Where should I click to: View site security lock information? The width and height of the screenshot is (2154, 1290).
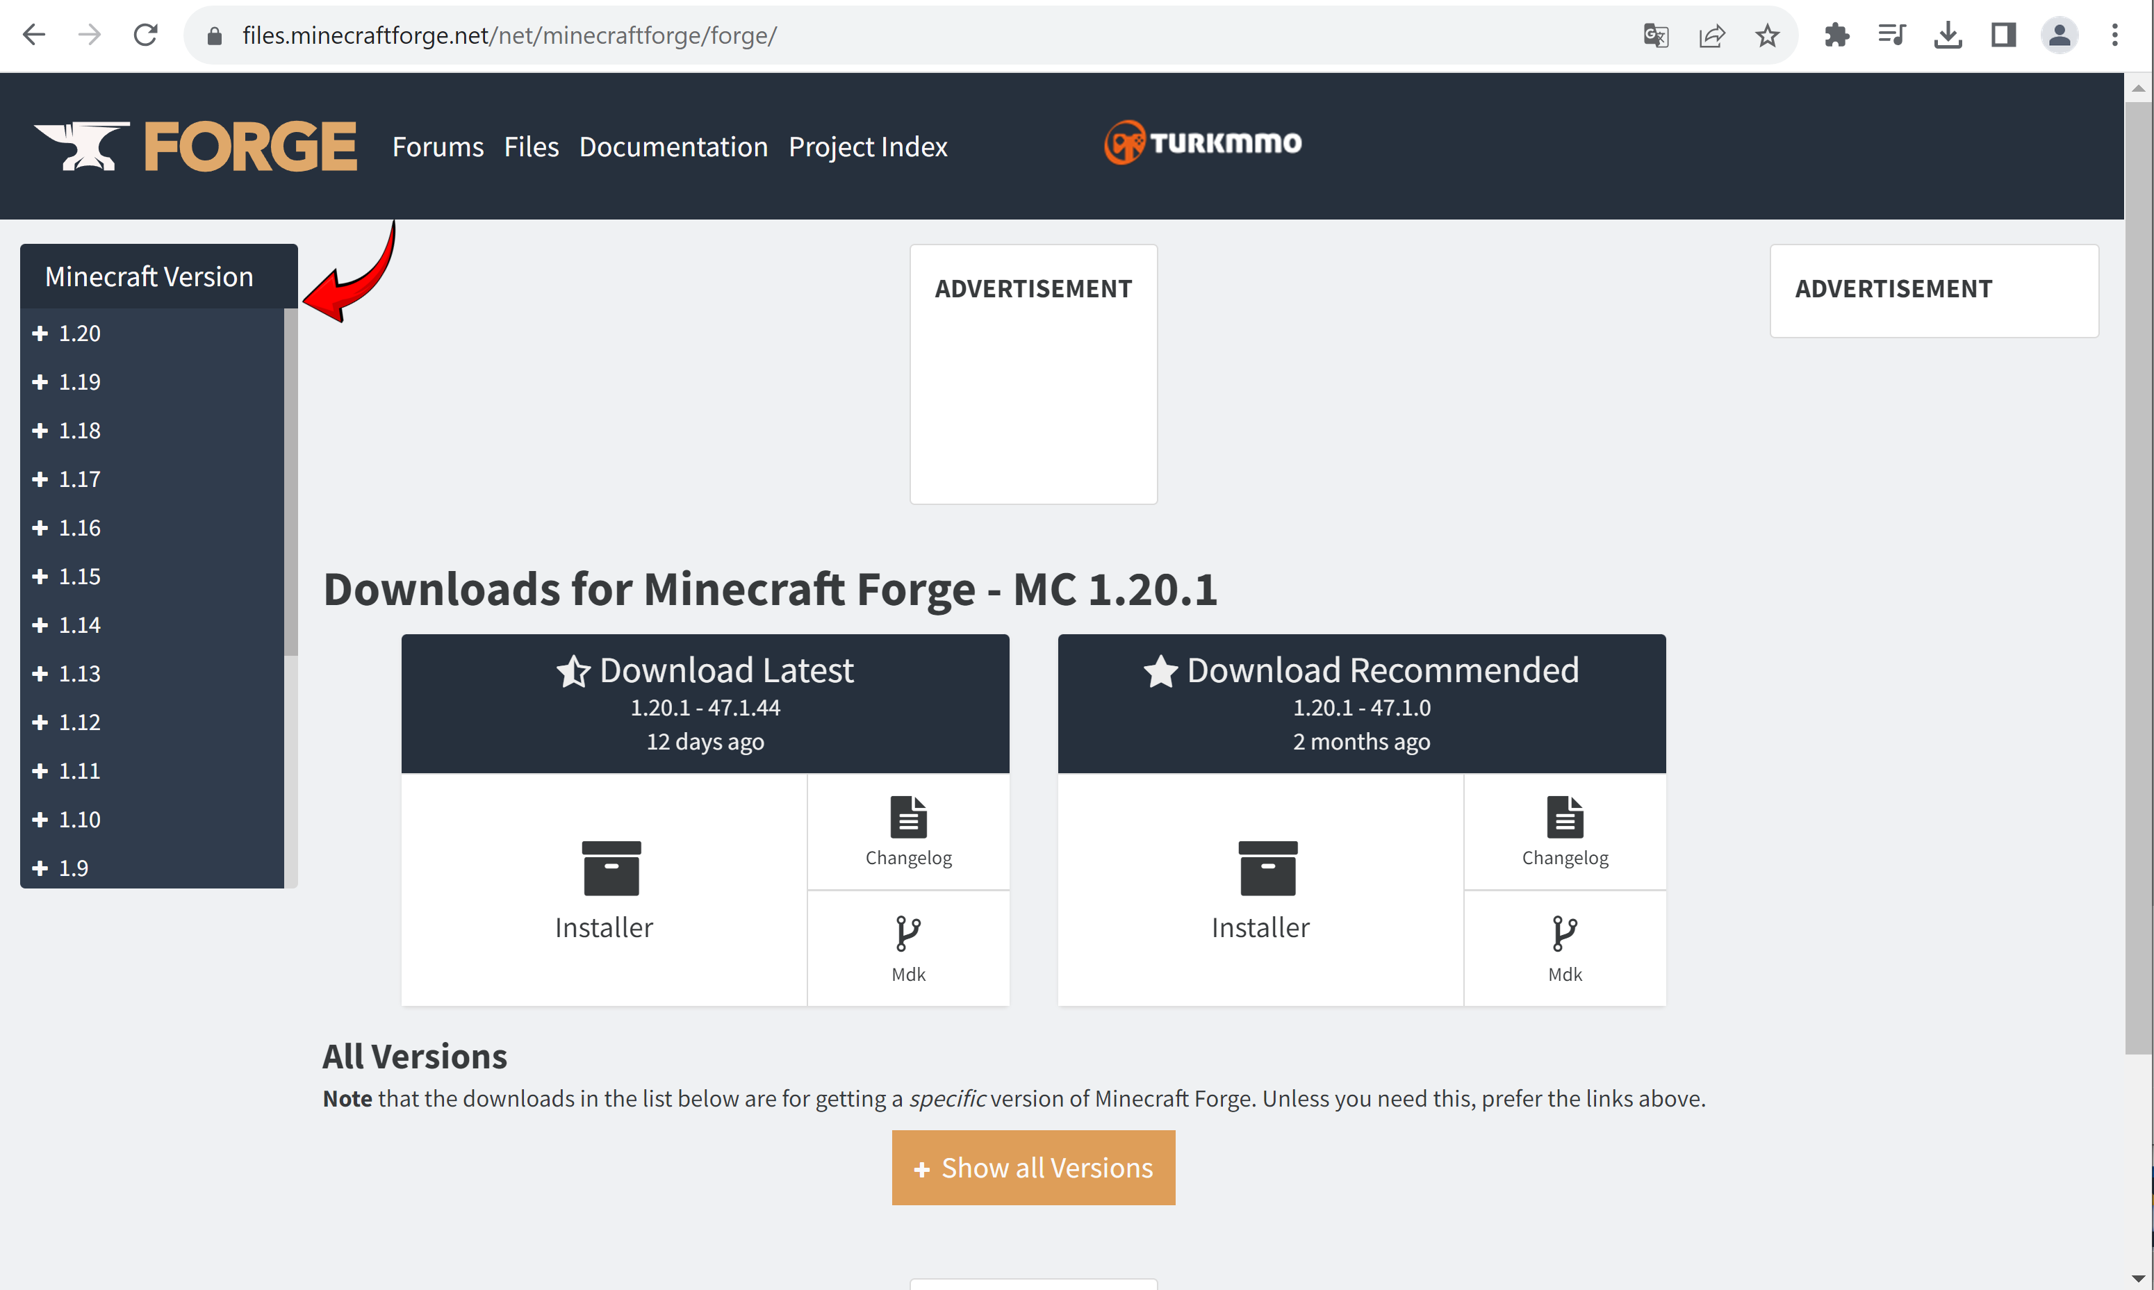[215, 35]
